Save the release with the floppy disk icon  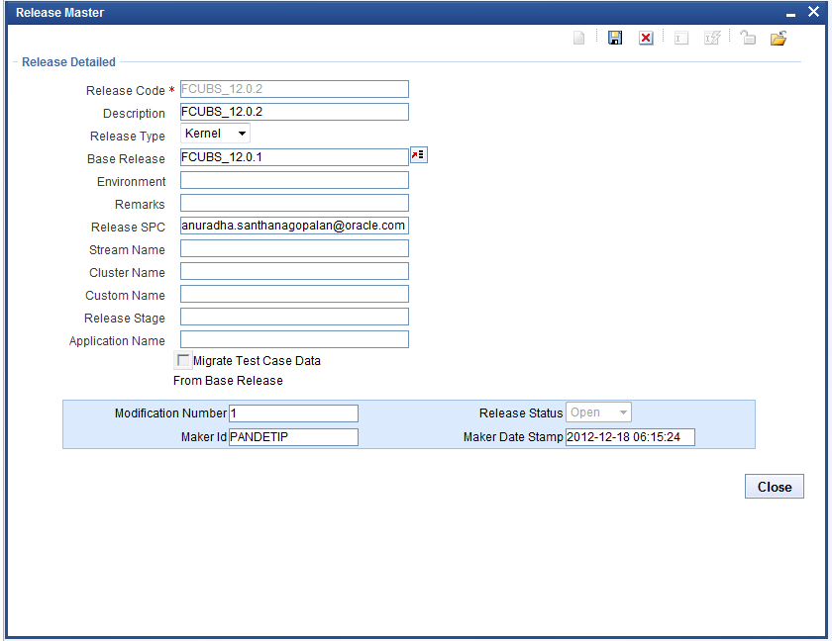coord(615,39)
